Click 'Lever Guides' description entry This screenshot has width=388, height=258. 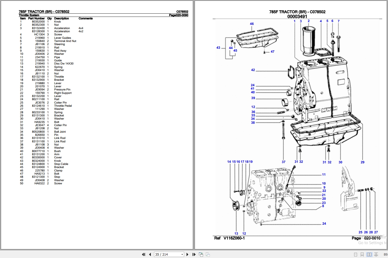point(62,38)
